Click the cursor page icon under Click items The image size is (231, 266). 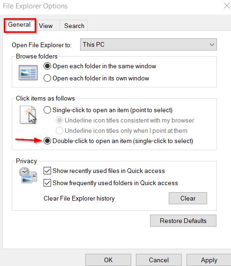tap(28, 115)
